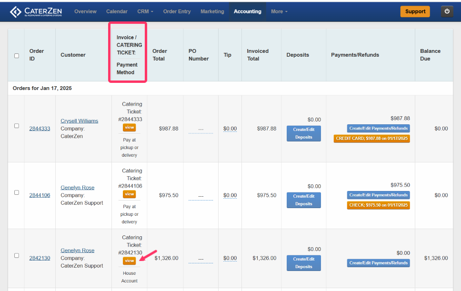Create/Edit Deposits for order 2842130
Viewport: 461px width, 291px height.
[x=304, y=263]
